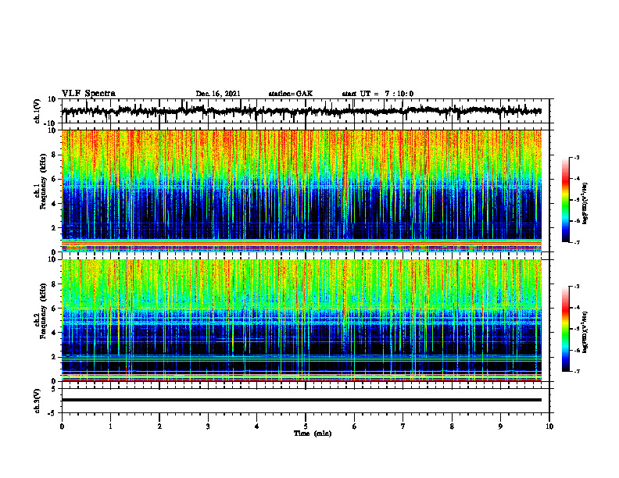619x478 pixels.
Task: Click inside the ch.2 spectrogram panel
Action: pyautogui.click(x=301, y=320)
